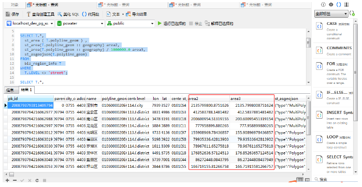
Task: Click the LOOP snippet file icon
Action: coord(320,139)
